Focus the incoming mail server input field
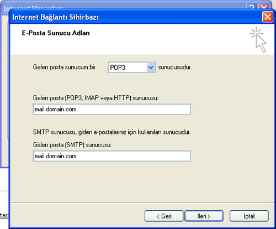 112,109
